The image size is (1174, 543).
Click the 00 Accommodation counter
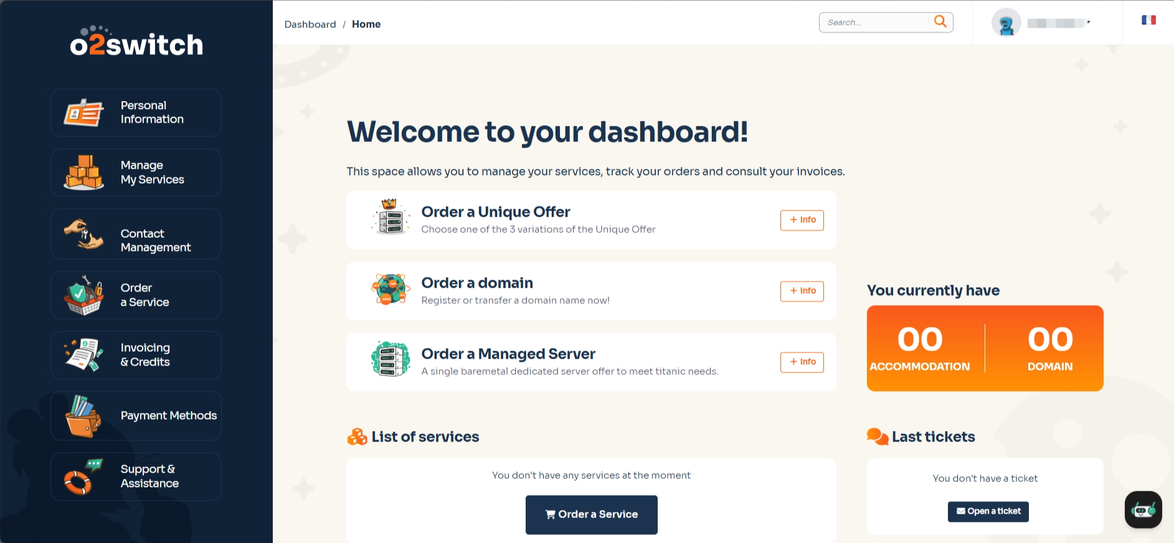click(920, 349)
